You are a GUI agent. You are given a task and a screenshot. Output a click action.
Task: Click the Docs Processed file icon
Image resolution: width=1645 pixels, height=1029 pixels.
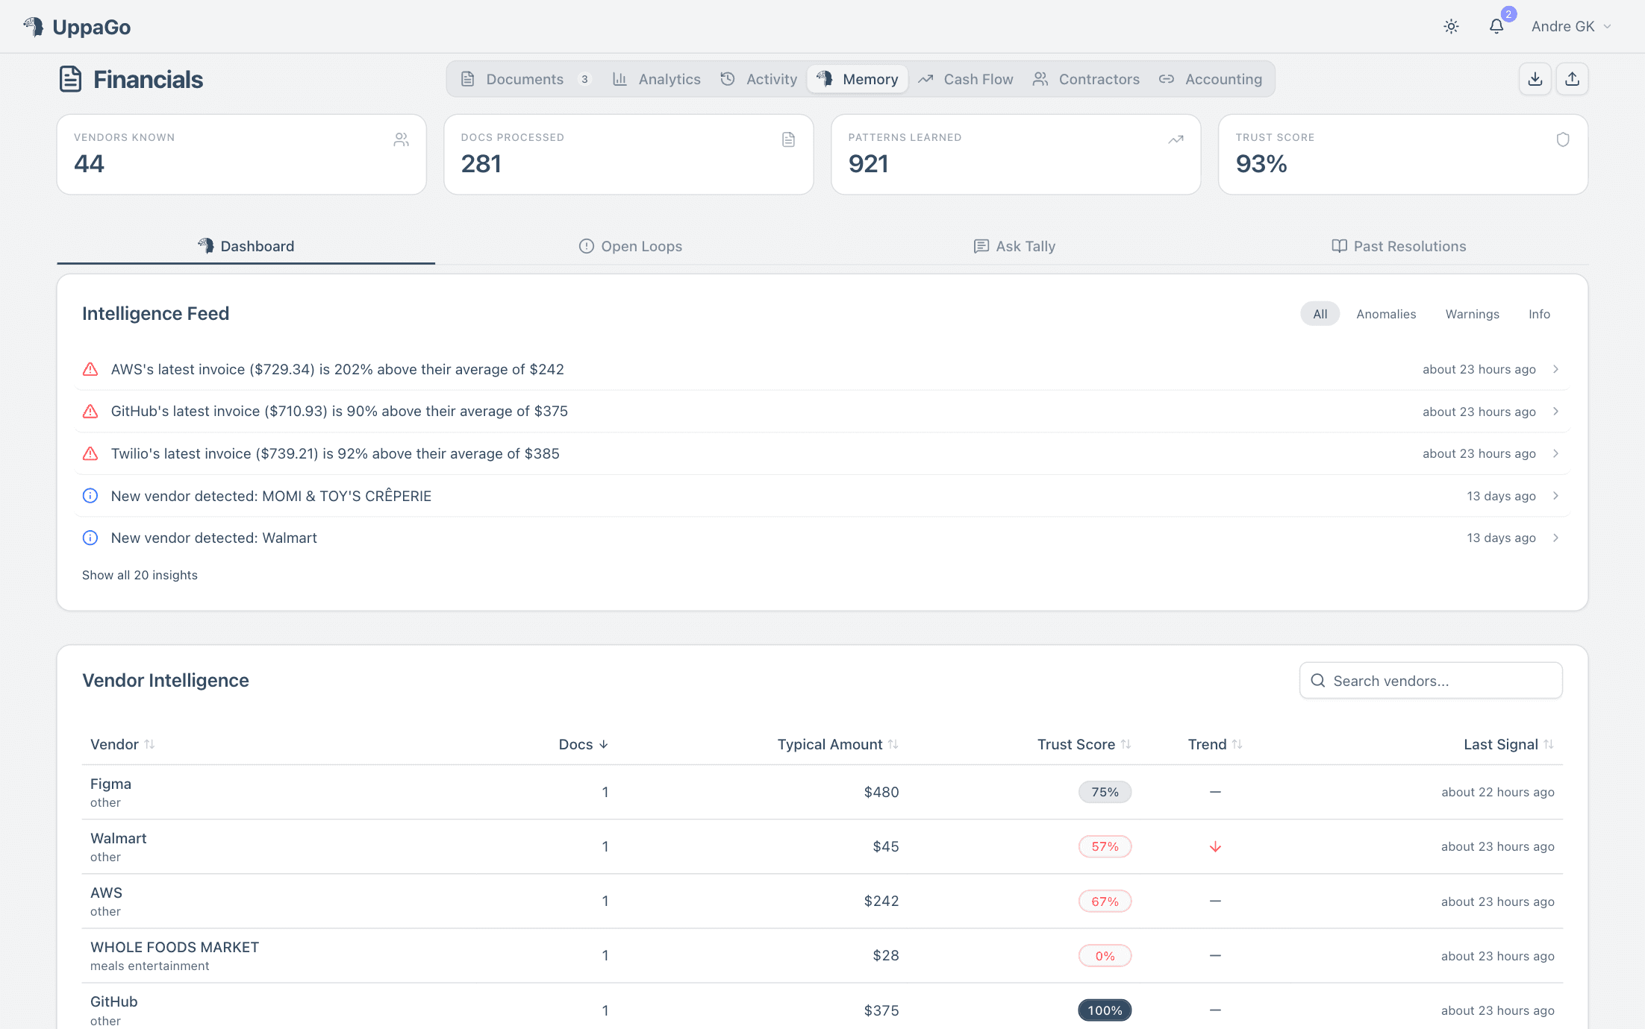pyautogui.click(x=788, y=139)
